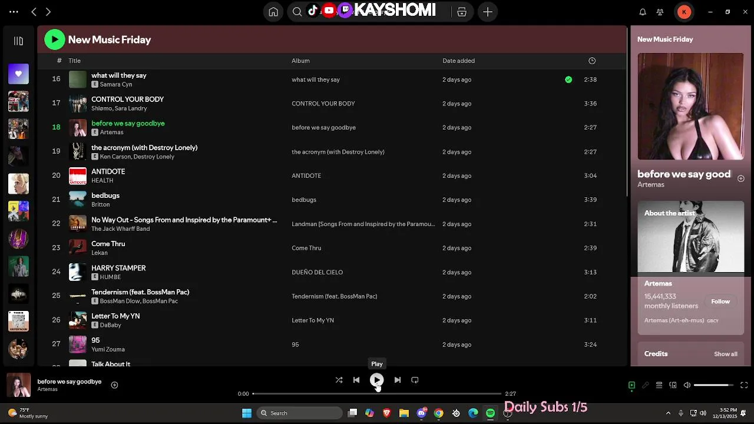Sort by the duration clock icon header
This screenshot has width=754, height=424.
[592, 61]
